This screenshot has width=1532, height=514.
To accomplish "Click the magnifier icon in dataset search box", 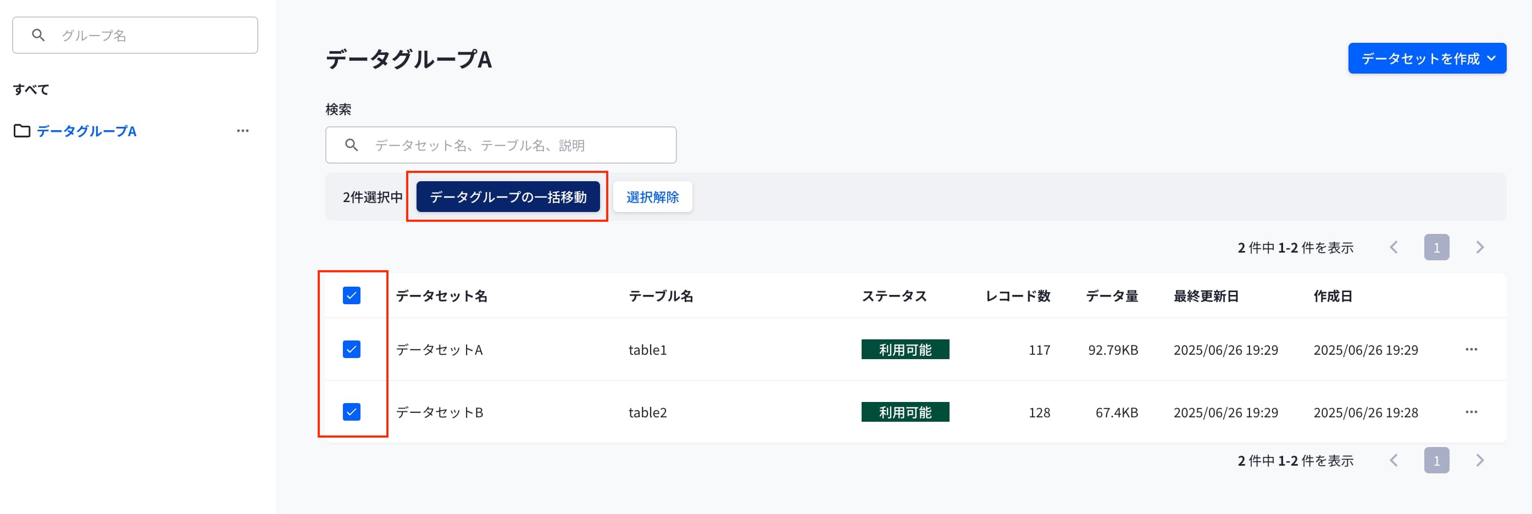I will tap(352, 145).
